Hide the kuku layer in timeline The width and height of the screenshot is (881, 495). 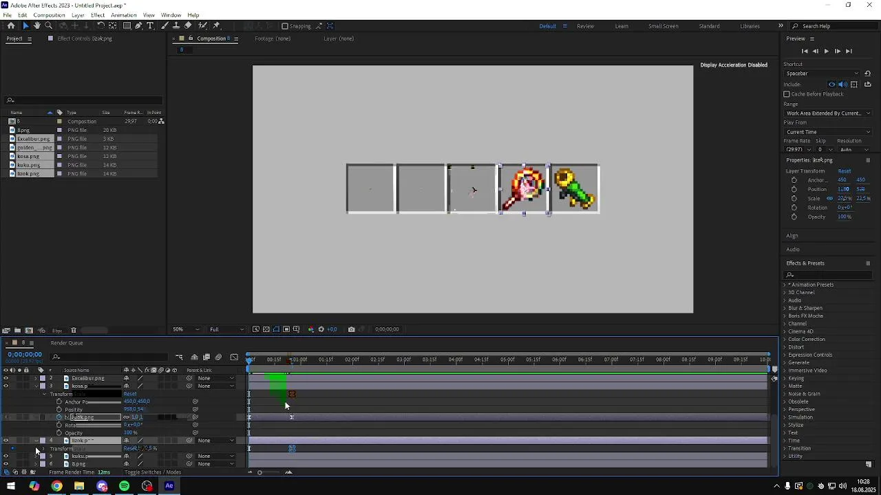coord(6,456)
